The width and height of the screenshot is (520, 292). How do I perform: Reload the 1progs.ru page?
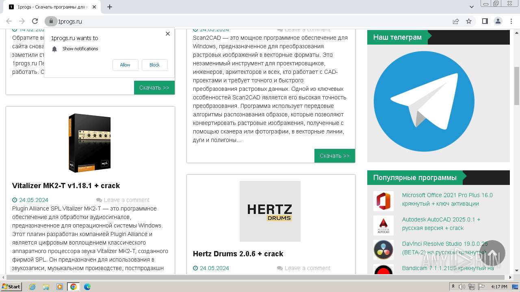click(x=35, y=21)
